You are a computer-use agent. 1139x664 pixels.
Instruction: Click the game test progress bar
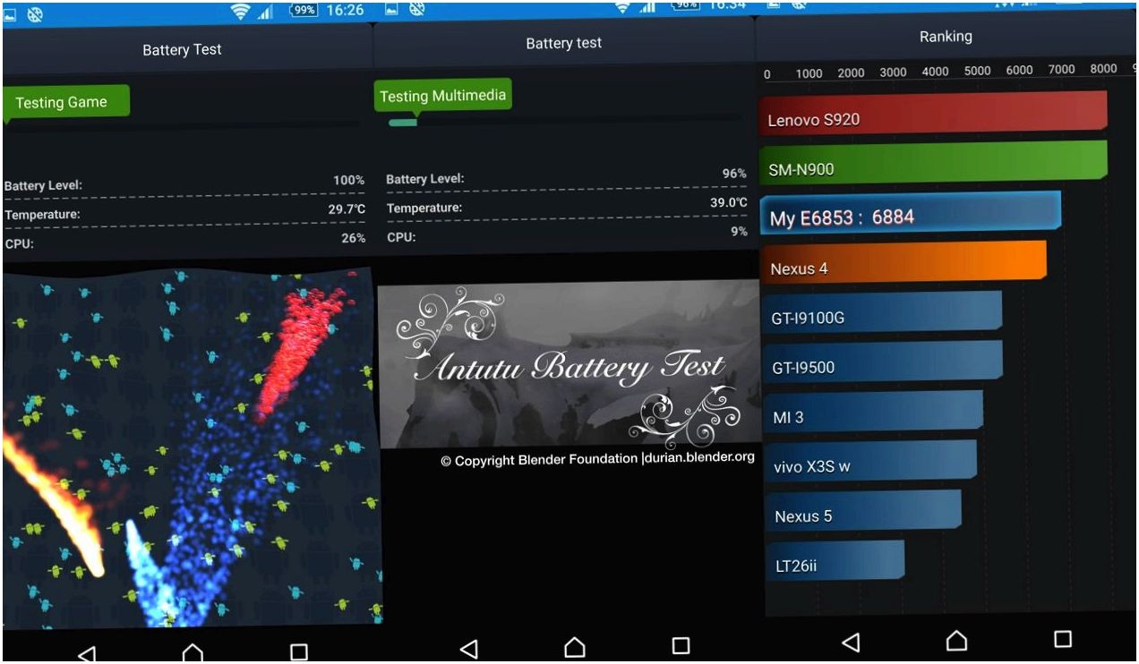183,126
